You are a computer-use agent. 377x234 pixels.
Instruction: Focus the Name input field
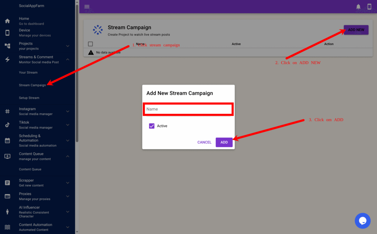pos(188,109)
